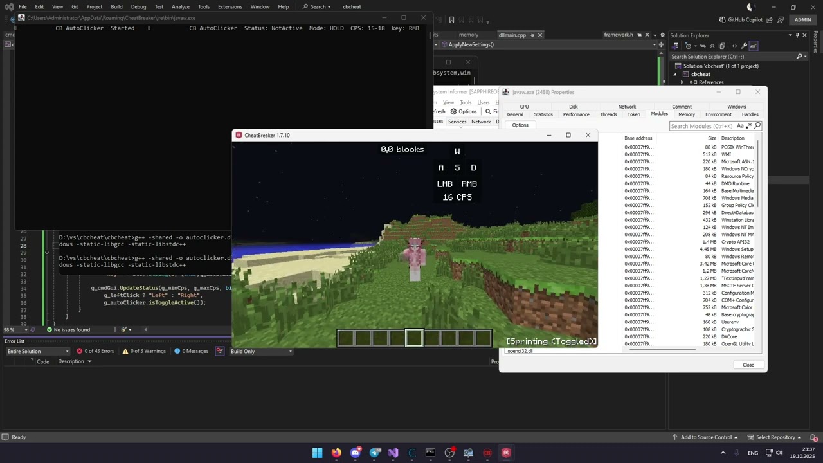Pin the dllmain.cpp tab

pos(532,35)
